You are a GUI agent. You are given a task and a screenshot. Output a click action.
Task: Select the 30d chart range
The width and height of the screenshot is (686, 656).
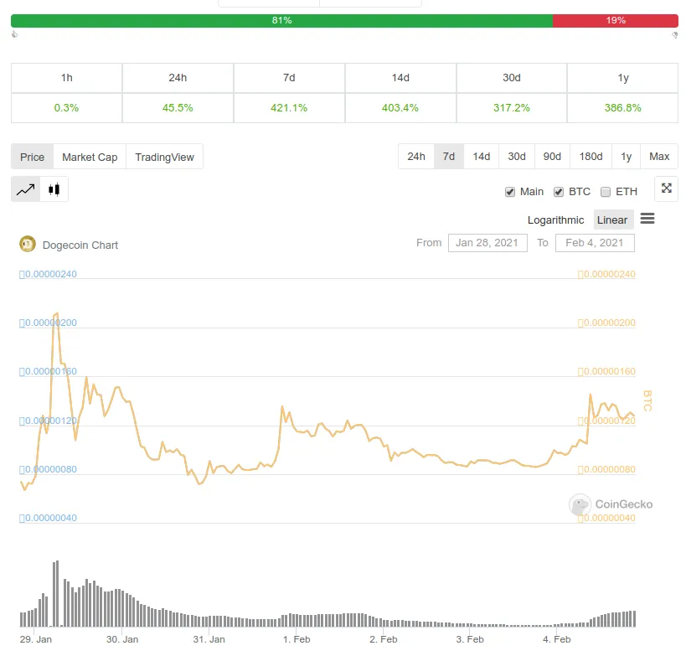[517, 156]
